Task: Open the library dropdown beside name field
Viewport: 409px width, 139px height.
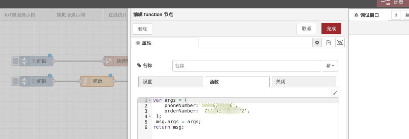Action: 330,66
